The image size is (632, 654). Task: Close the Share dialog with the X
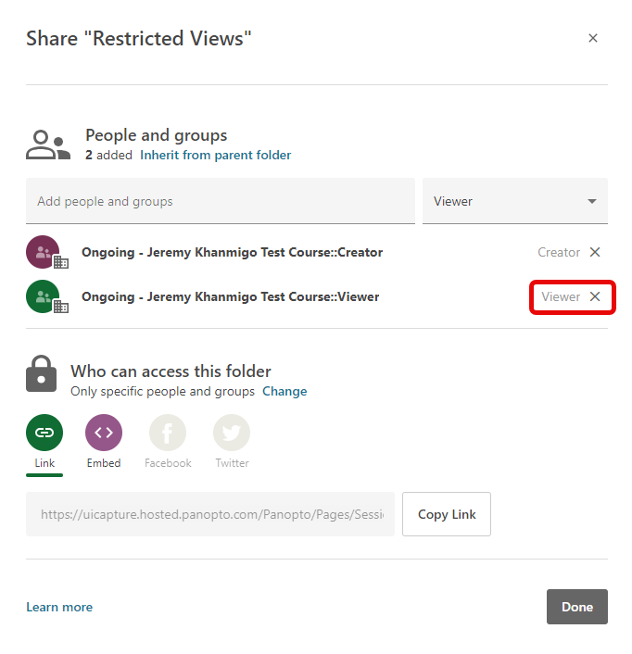pos(593,38)
